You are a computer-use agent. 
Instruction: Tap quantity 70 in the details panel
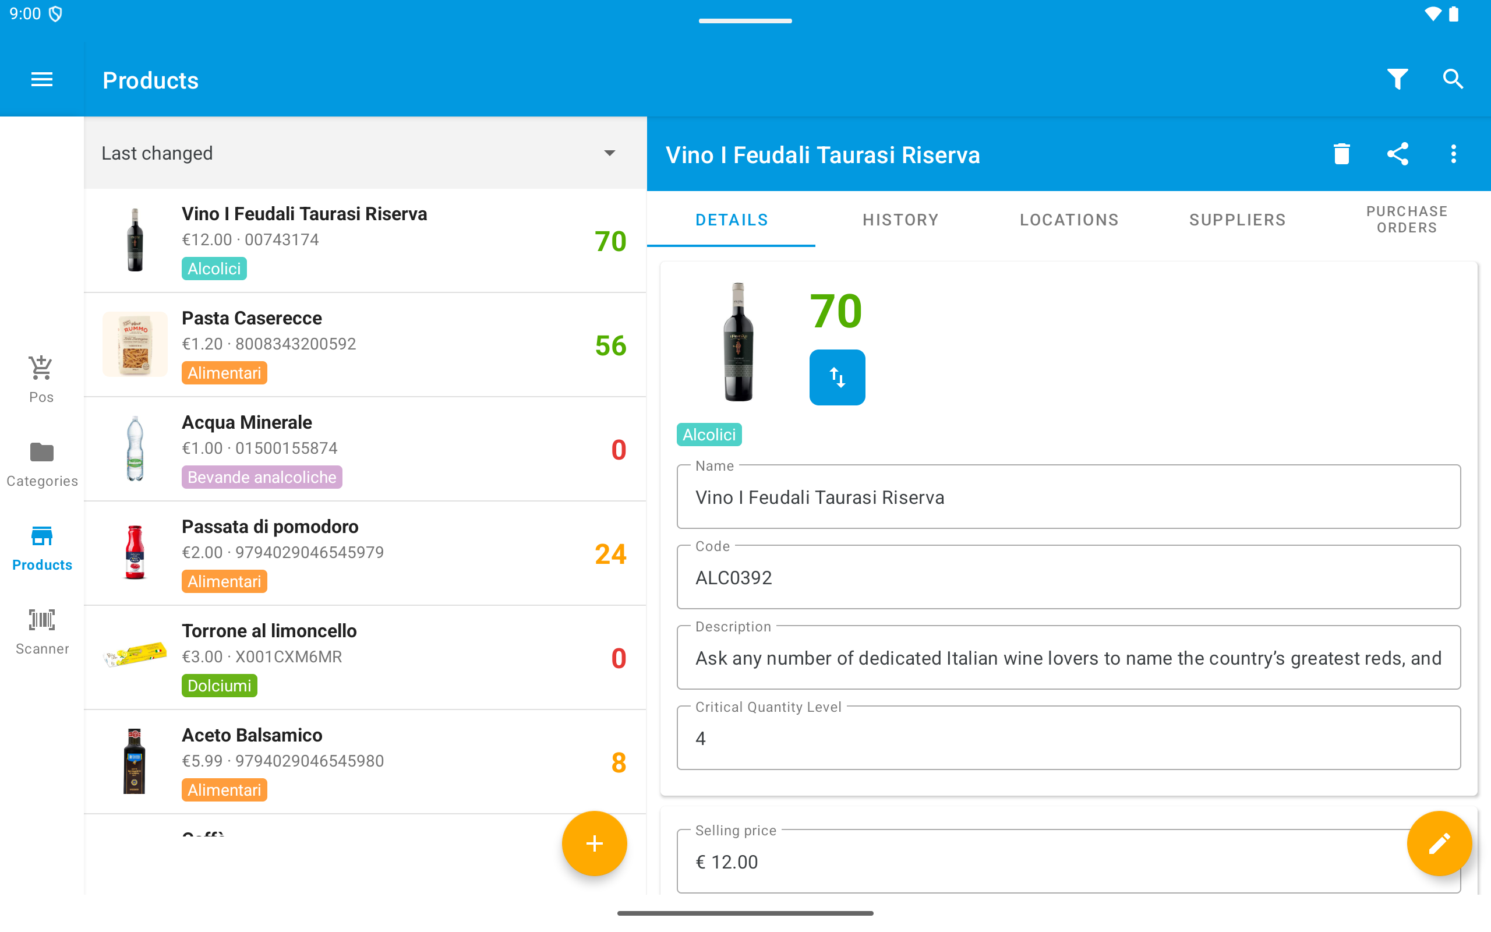click(x=836, y=311)
